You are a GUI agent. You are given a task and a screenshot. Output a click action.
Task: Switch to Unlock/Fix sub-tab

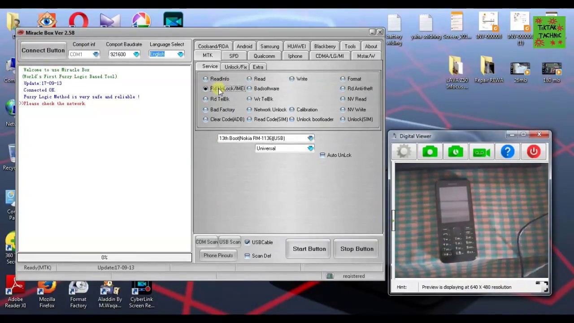[235, 67]
